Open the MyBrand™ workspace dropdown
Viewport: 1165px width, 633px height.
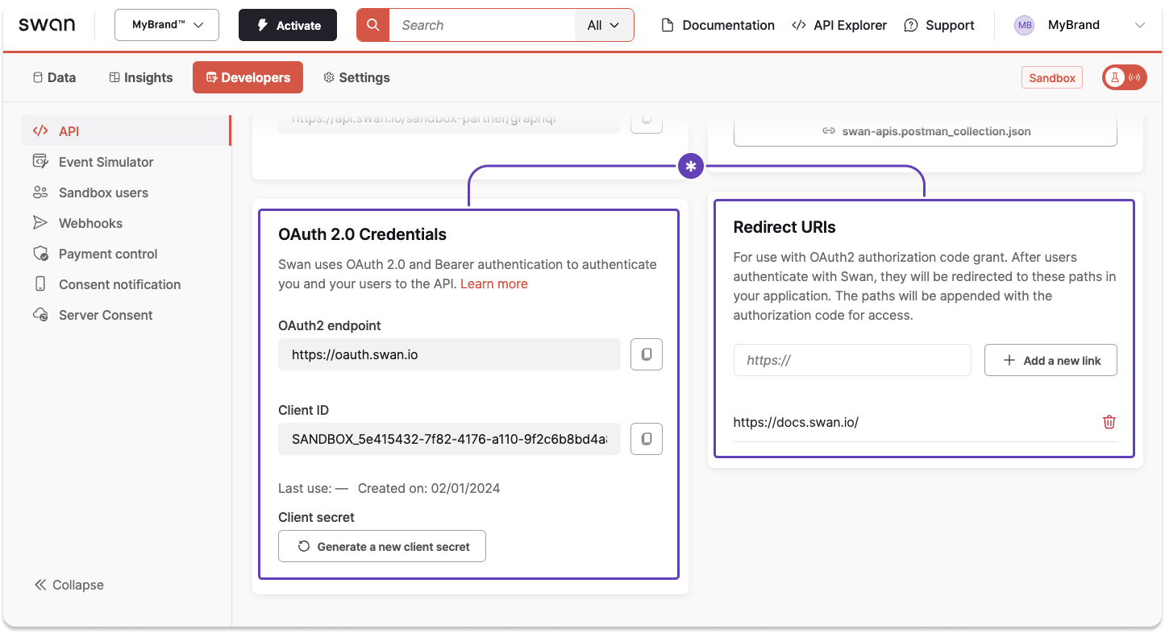pos(166,25)
